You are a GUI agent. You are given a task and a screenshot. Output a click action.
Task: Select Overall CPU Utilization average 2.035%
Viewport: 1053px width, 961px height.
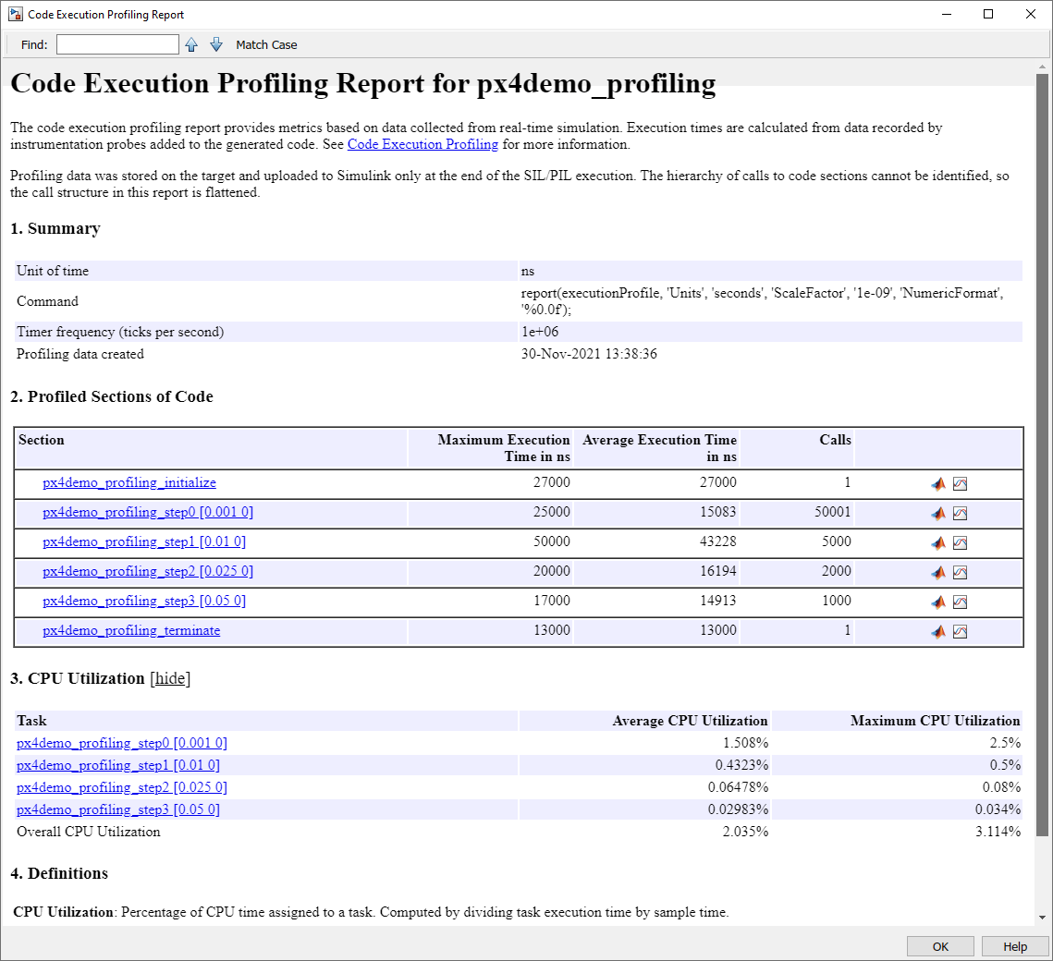point(745,832)
